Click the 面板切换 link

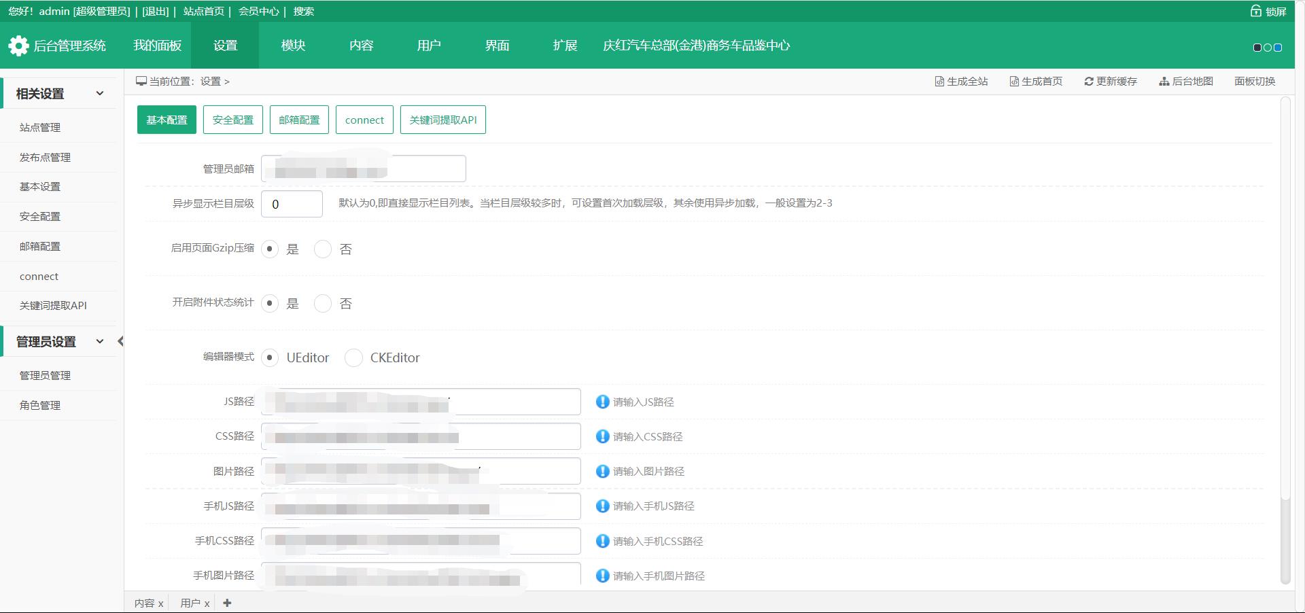click(x=1255, y=82)
